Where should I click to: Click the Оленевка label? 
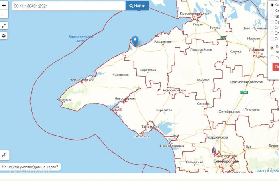coord(65,100)
